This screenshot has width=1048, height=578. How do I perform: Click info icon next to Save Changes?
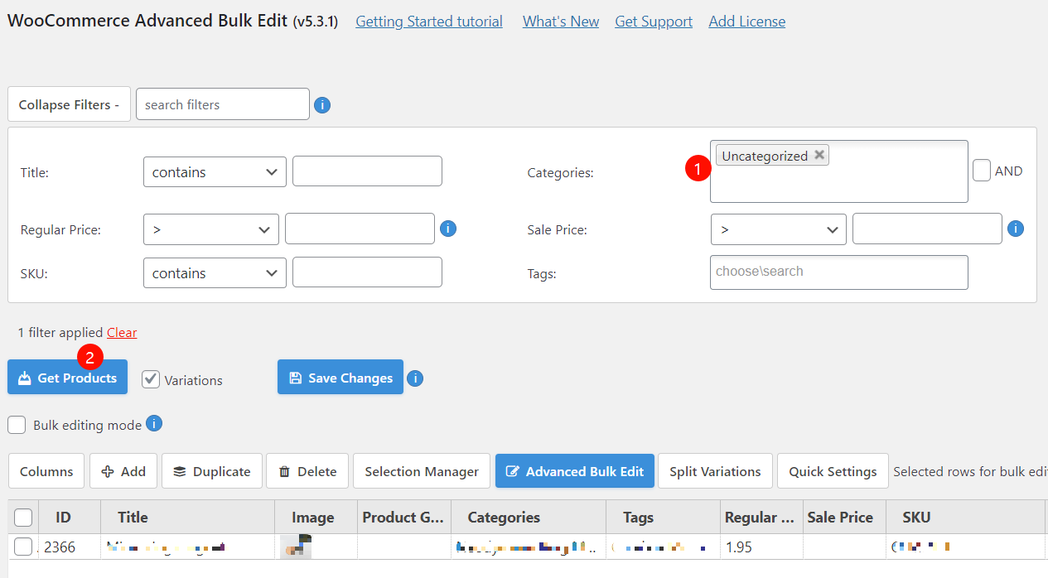click(x=415, y=378)
